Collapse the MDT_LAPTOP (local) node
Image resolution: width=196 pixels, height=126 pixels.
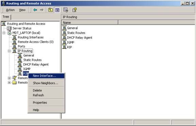pyautogui.click(x=4, y=33)
